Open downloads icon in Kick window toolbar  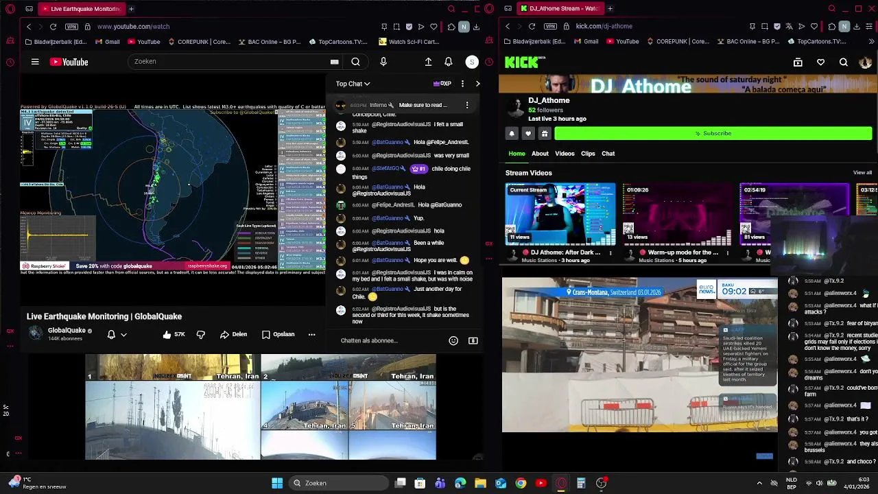click(x=857, y=26)
